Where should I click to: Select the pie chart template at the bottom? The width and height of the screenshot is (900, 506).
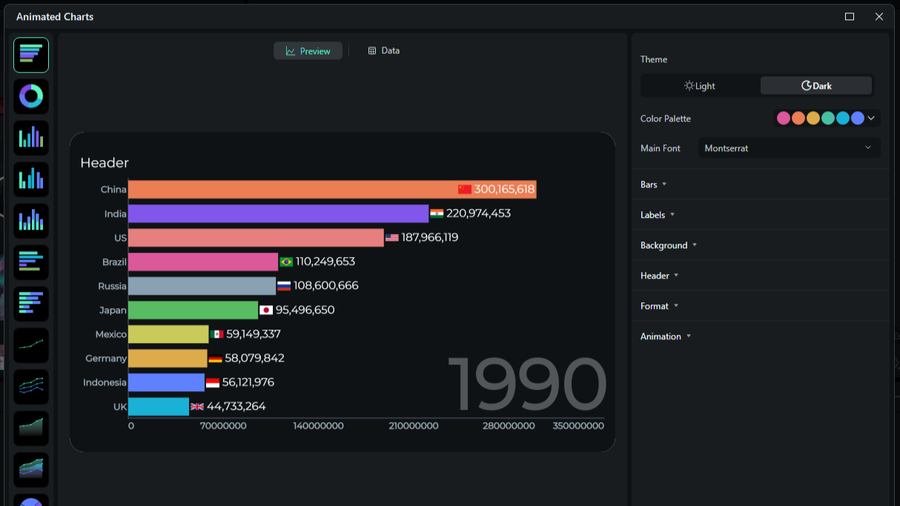coord(31,501)
